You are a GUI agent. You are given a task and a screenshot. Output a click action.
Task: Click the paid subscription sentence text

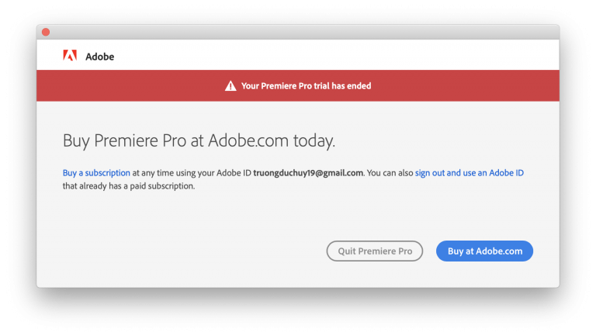click(129, 186)
